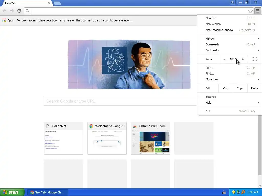Select Find... in the menu
The image size is (262, 196).
pyautogui.click(x=229, y=73)
